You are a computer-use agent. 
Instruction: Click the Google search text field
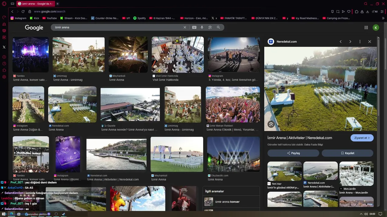[118, 27]
